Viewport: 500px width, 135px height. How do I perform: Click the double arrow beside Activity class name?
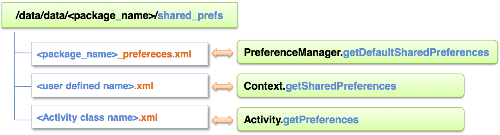coord(222,119)
